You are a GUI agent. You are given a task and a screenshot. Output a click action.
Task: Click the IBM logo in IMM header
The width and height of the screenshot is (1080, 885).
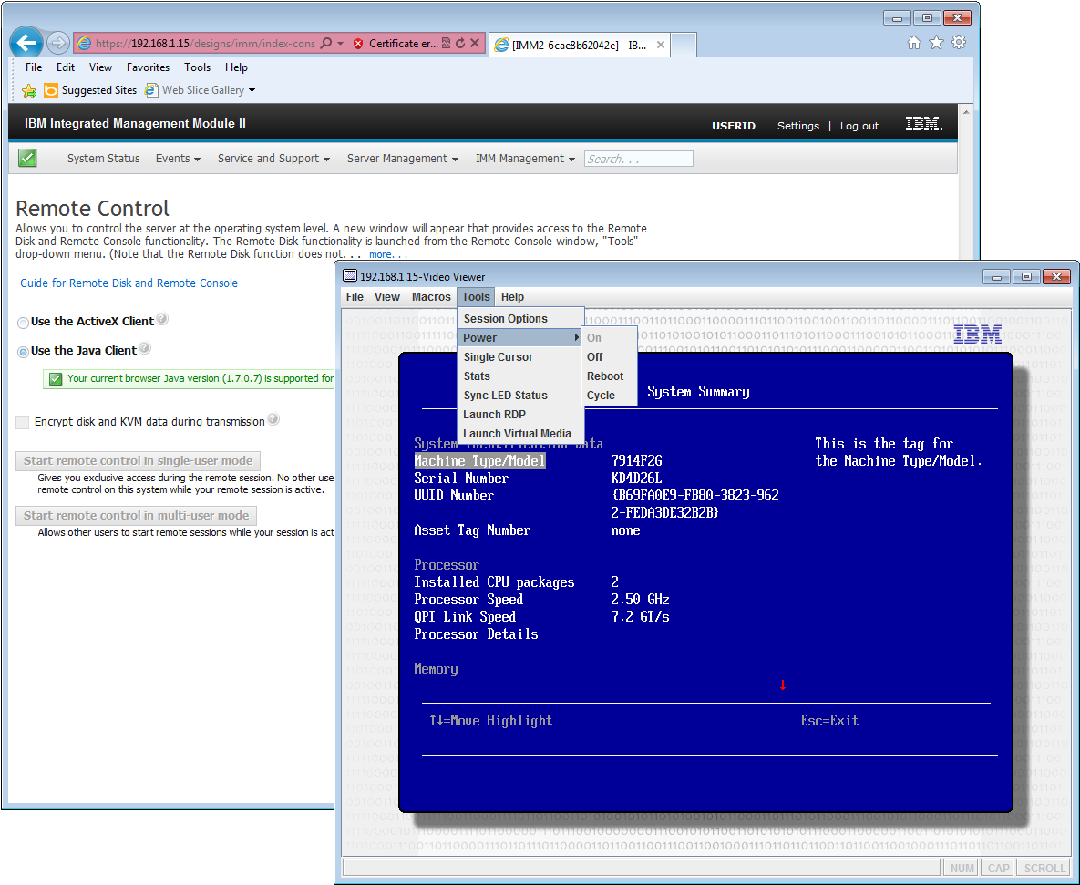[923, 124]
